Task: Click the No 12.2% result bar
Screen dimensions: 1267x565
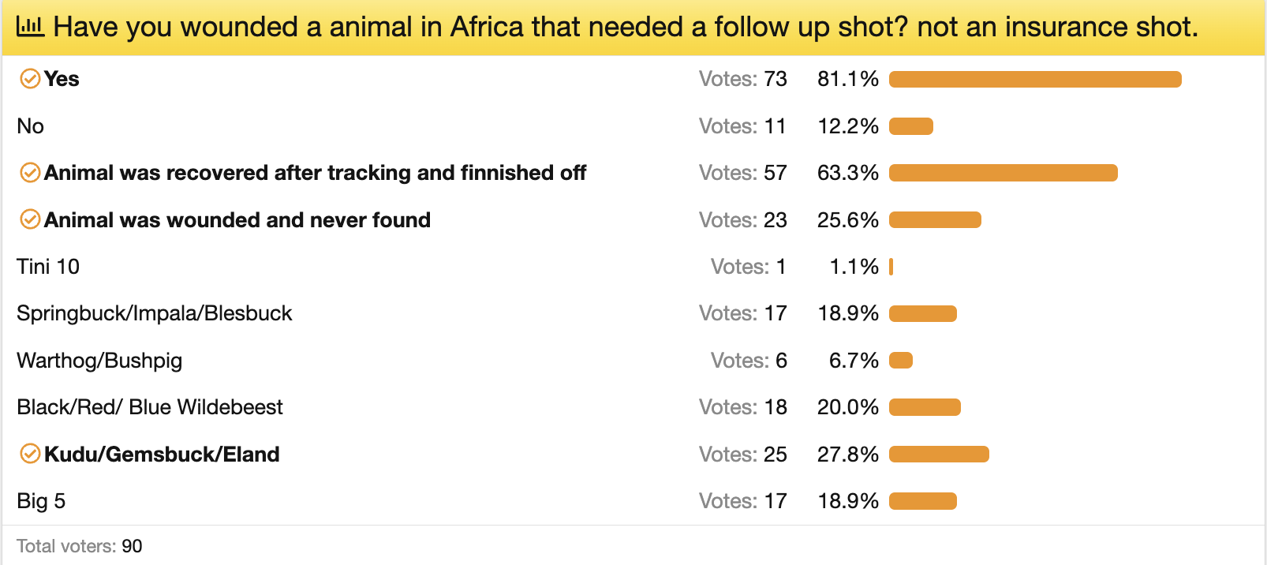Action: (911, 126)
